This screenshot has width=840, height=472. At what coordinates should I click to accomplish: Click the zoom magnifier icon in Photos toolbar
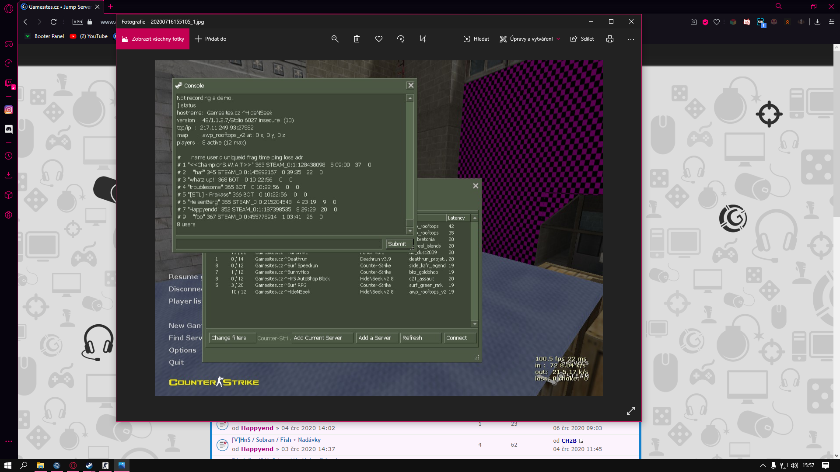pyautogui.click(x=335, y=39)
